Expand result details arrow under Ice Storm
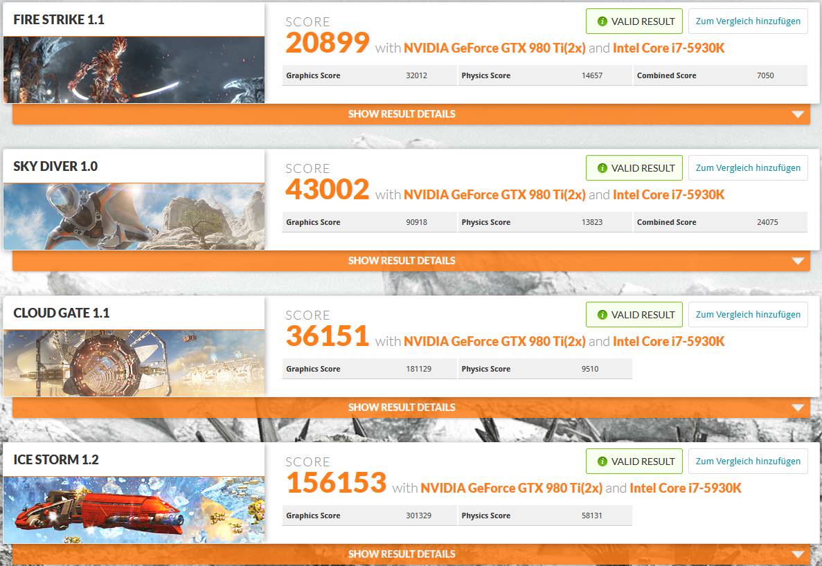822x566 pixels. coord(797,554)
